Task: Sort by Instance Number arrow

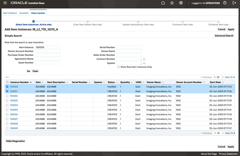Action: (31, 82)
